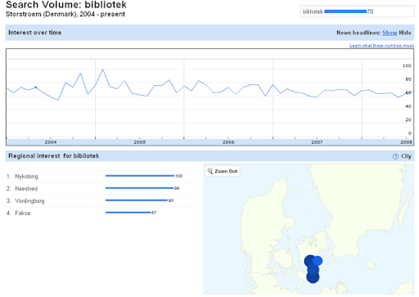Hide news headlines

click(405, 33)
